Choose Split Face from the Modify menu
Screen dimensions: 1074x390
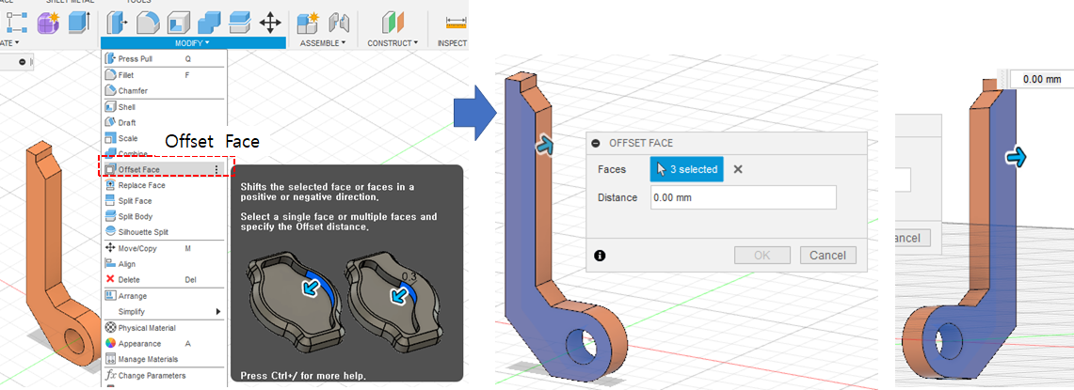pos(164,201)
